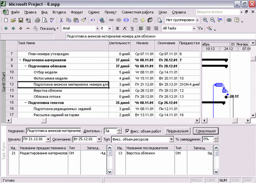Click the Cut scissors icon
The image size is (256, 183).
(61, 20)
